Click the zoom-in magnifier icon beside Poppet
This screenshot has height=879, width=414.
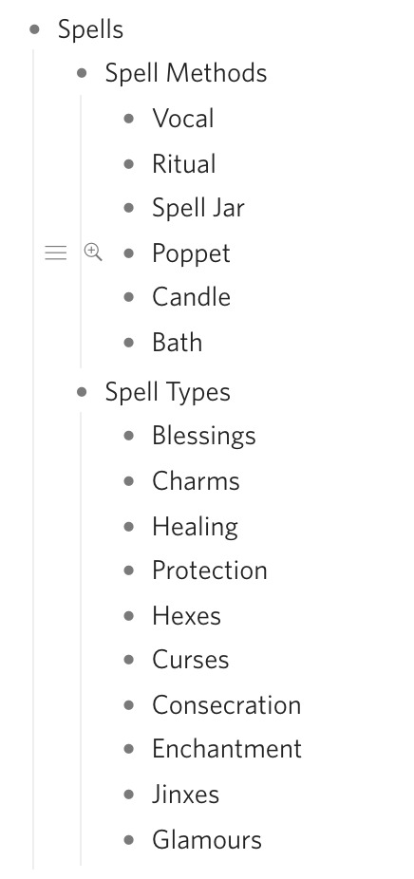pos(93,252)
